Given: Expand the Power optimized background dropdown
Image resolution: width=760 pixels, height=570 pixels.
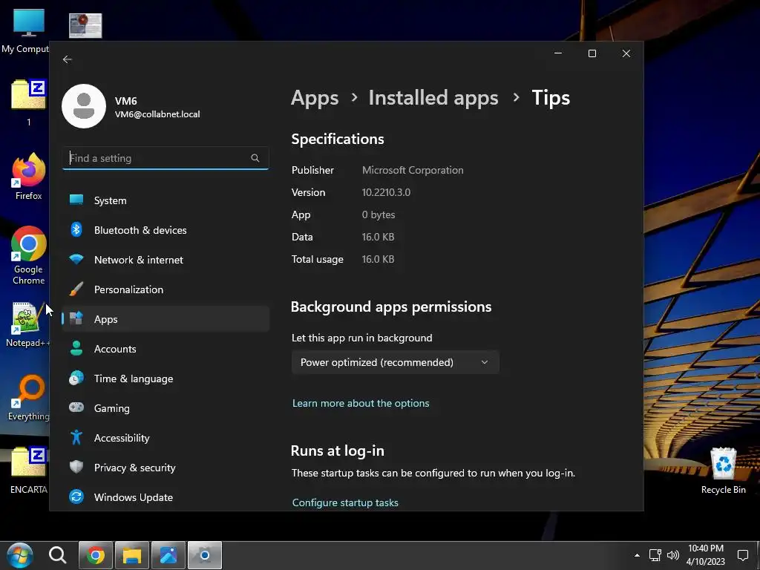Looking at the screenshot, I should (x=395, y=362).
